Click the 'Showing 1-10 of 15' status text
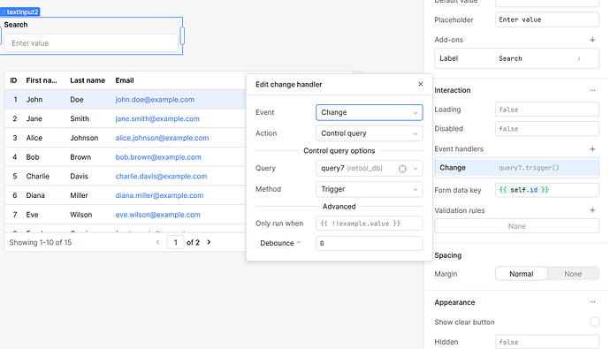Image resolution: width=610 pixels, height=349 pixels. (x=41, y=242)
